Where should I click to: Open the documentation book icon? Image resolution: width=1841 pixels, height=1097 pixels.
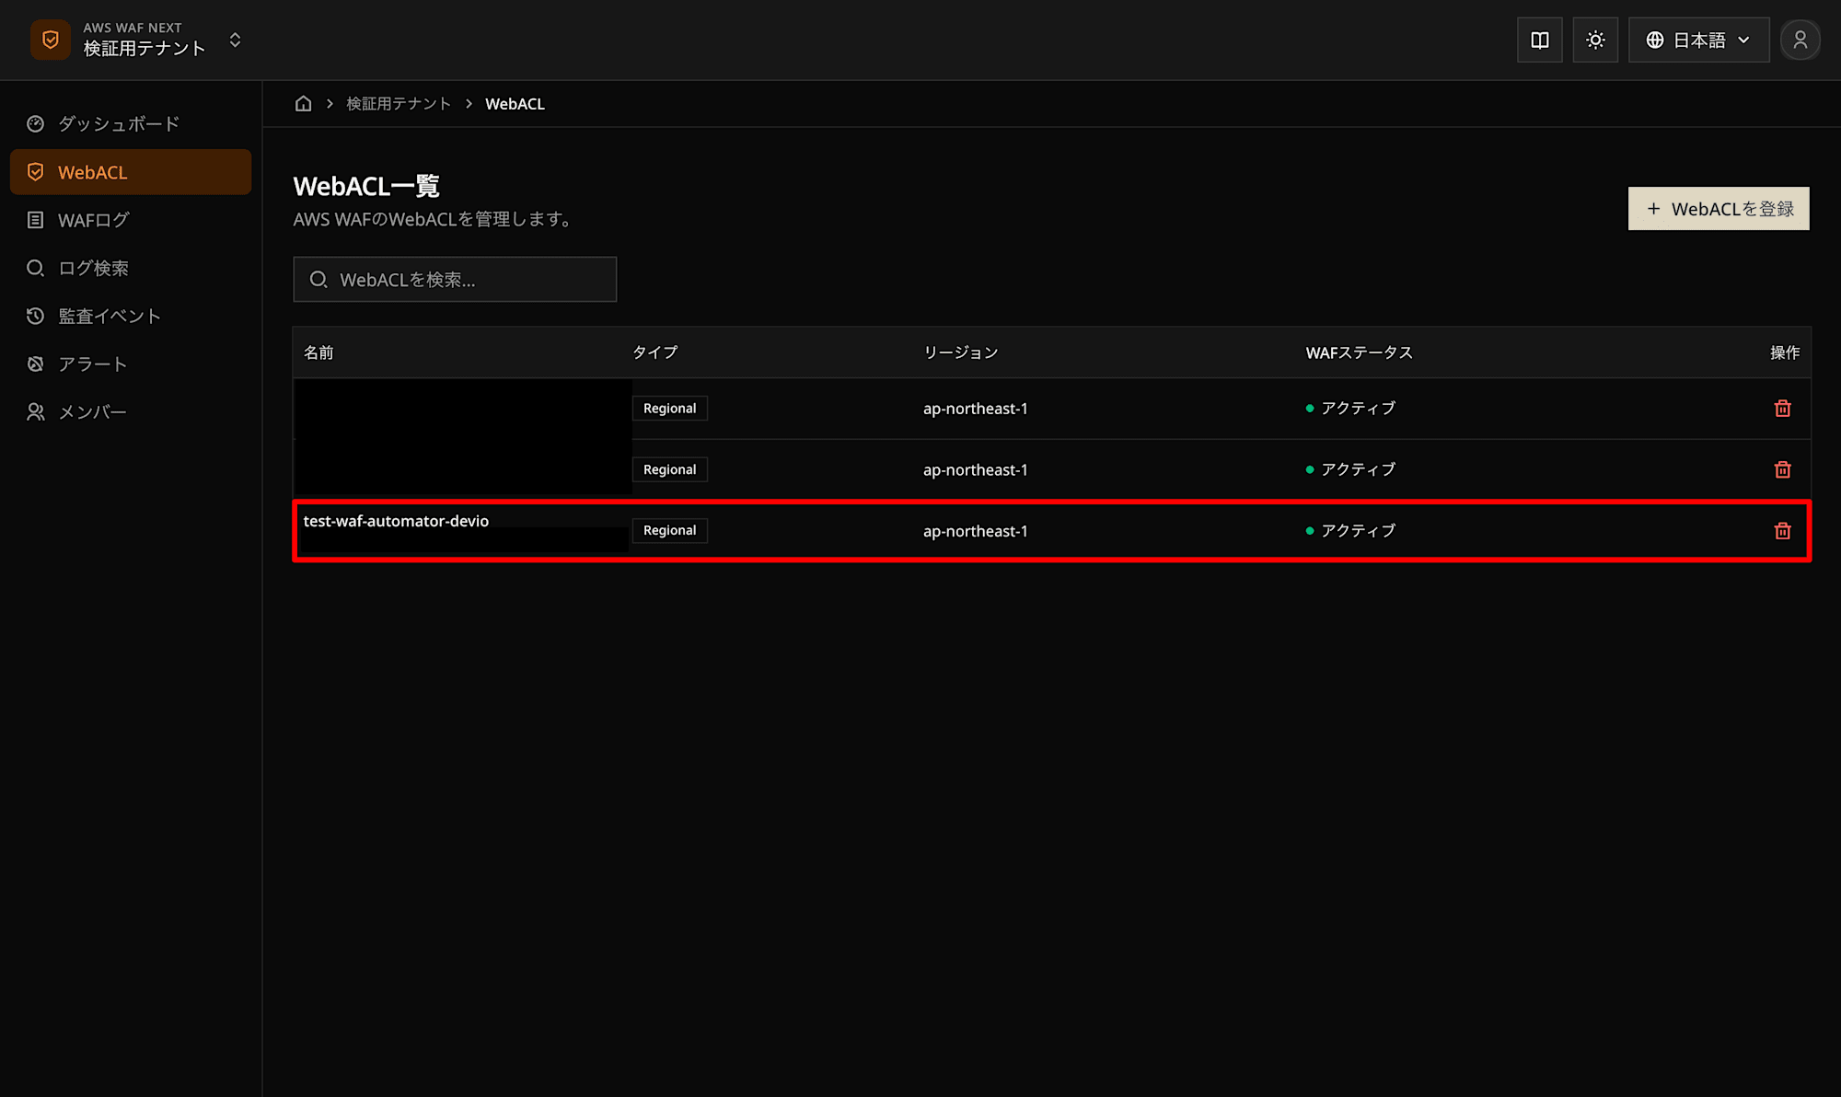pos(1540,40)
